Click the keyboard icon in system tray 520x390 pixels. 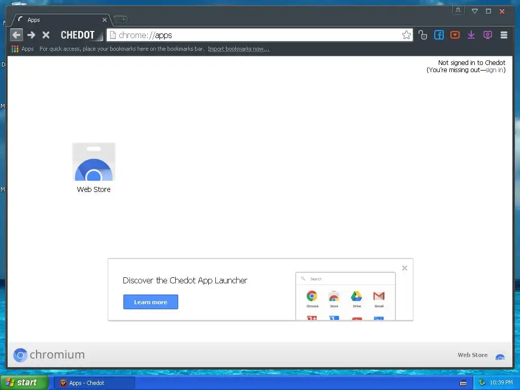pyautogui.click(x=463, y=383)
